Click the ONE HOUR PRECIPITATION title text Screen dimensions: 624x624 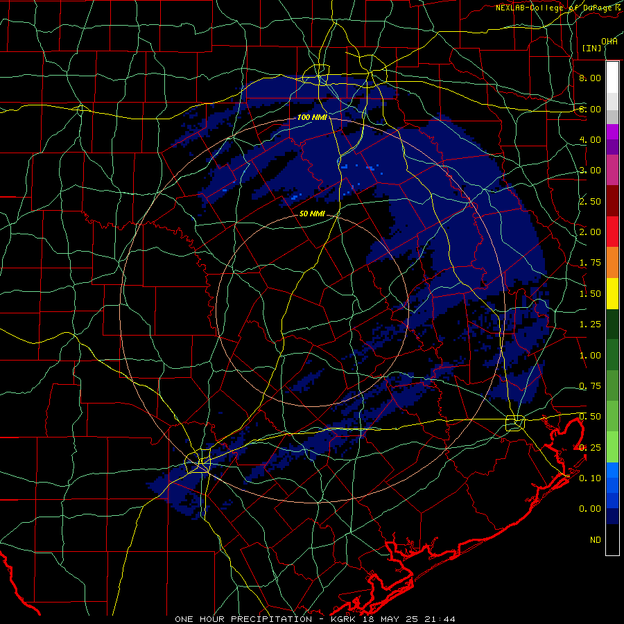[243, 619]
